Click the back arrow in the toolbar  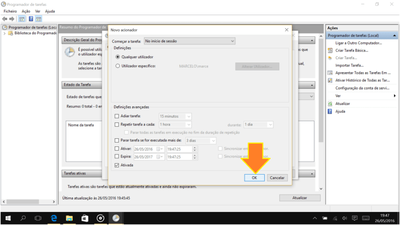(x=4, y=18)
